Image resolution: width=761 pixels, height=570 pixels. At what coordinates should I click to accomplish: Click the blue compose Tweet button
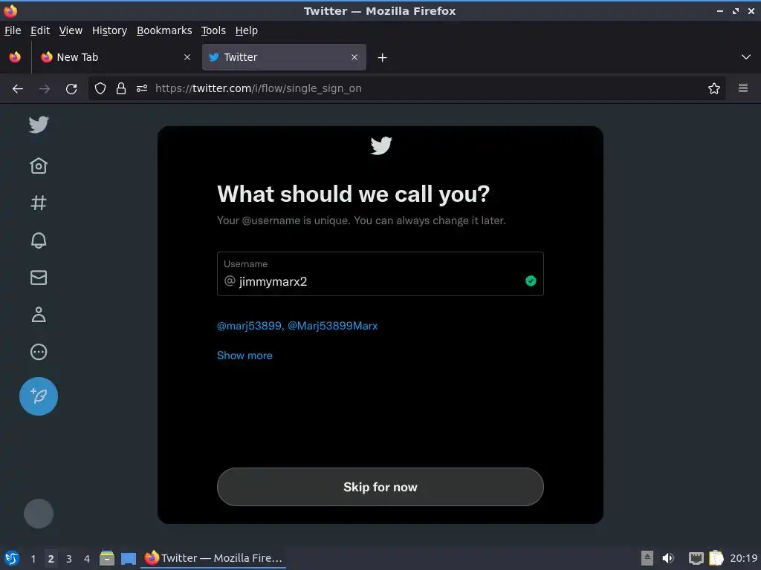click(x=39, y=396)
